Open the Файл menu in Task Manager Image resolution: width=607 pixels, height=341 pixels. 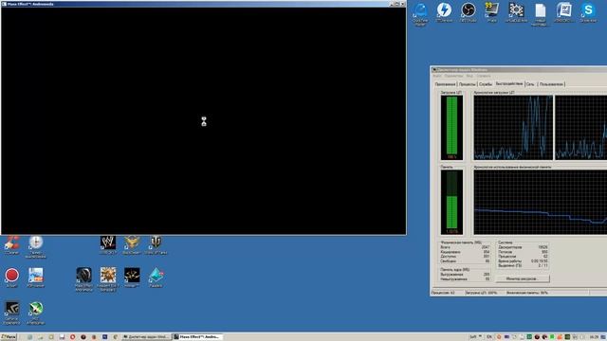click(437, 76)
